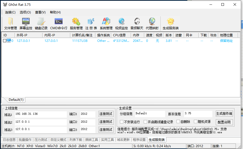Click the 版本信息 field showing 3.75

coord(198,114)
